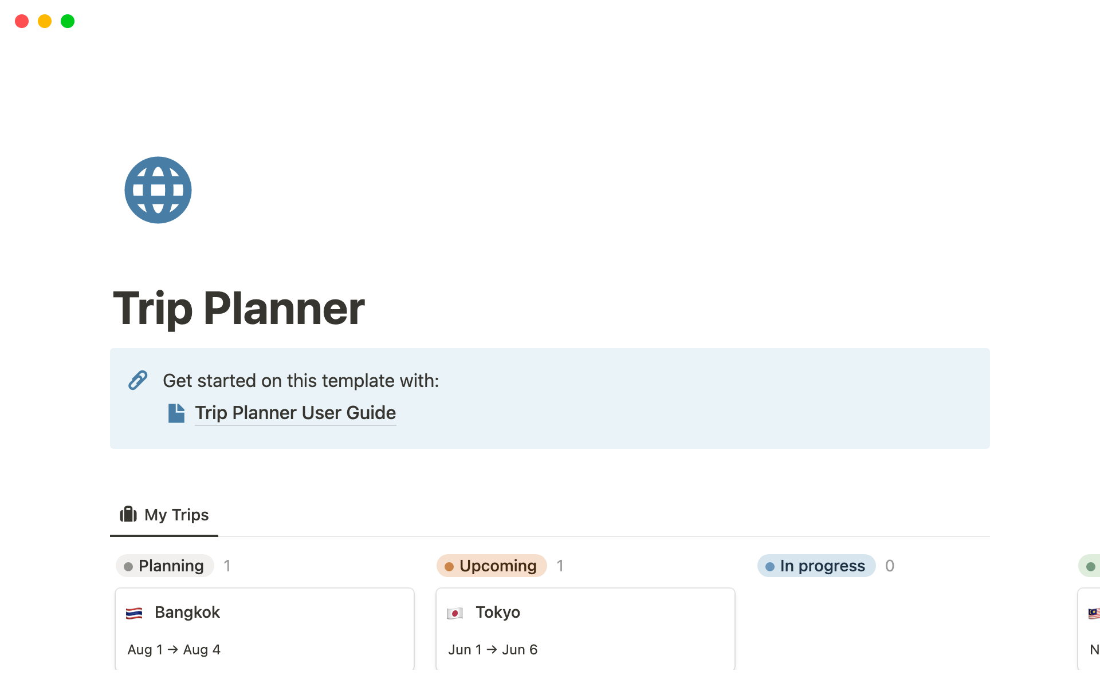
Task: Click the partially visible Malaysia flag icon
Action: [x=1094, y=613]
